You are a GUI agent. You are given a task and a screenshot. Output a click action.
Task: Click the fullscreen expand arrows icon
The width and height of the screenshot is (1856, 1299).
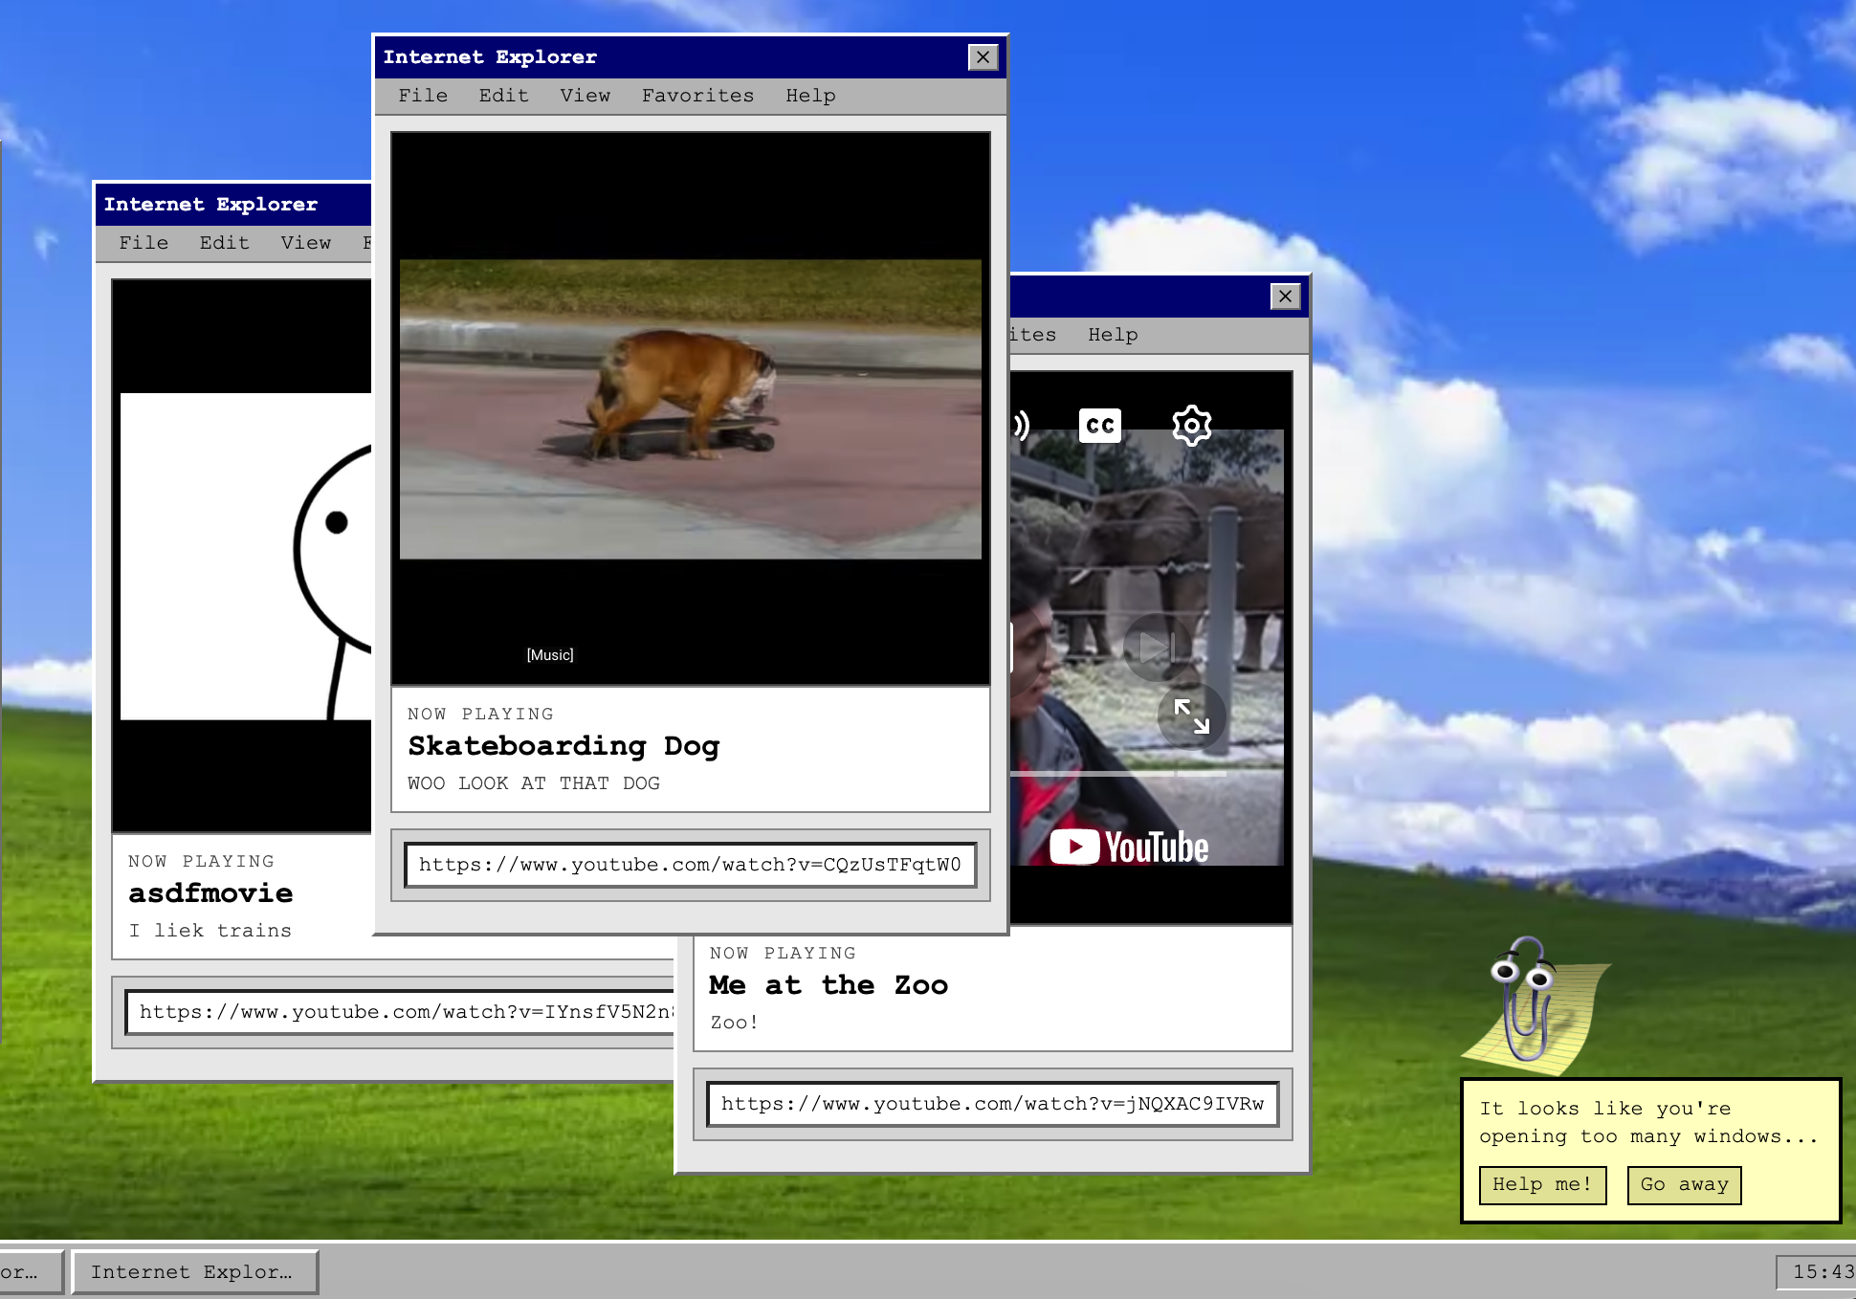[x=1191, y=716]
